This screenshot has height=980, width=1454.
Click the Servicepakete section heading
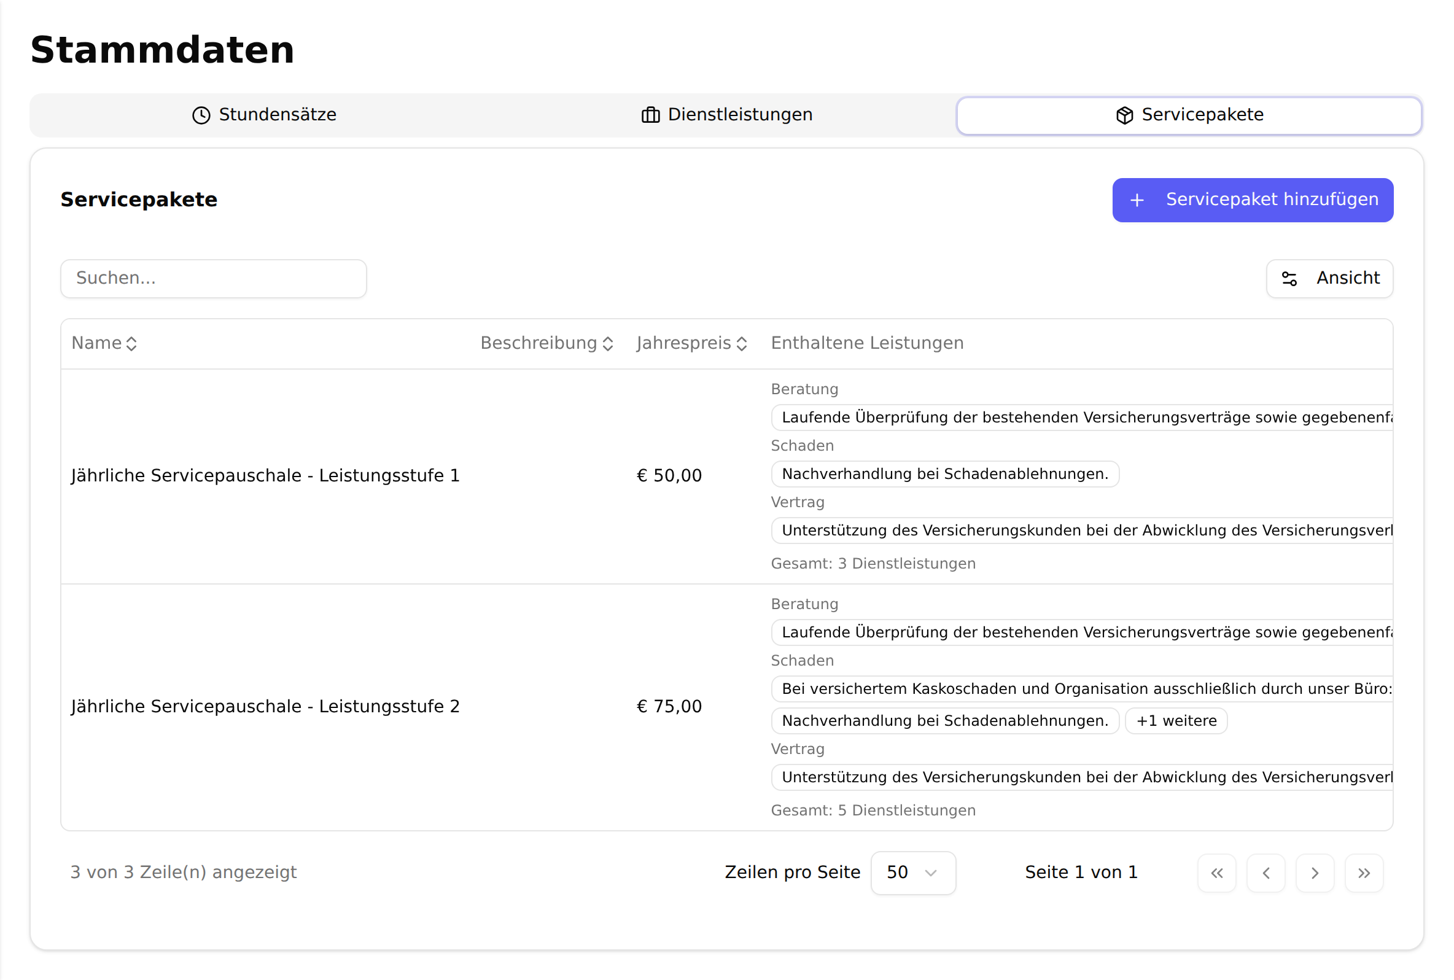139,200
